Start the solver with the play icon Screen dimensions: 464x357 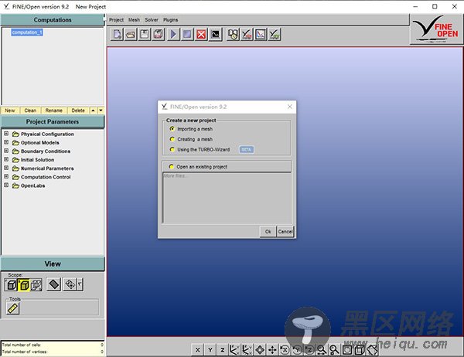(x=173, y=34)
